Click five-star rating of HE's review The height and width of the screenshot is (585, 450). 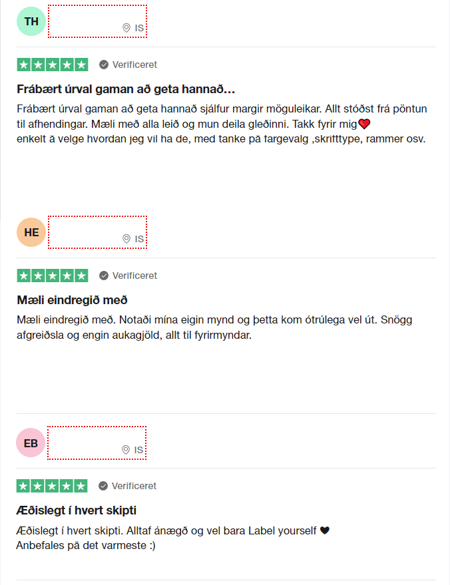coord(53,276)
